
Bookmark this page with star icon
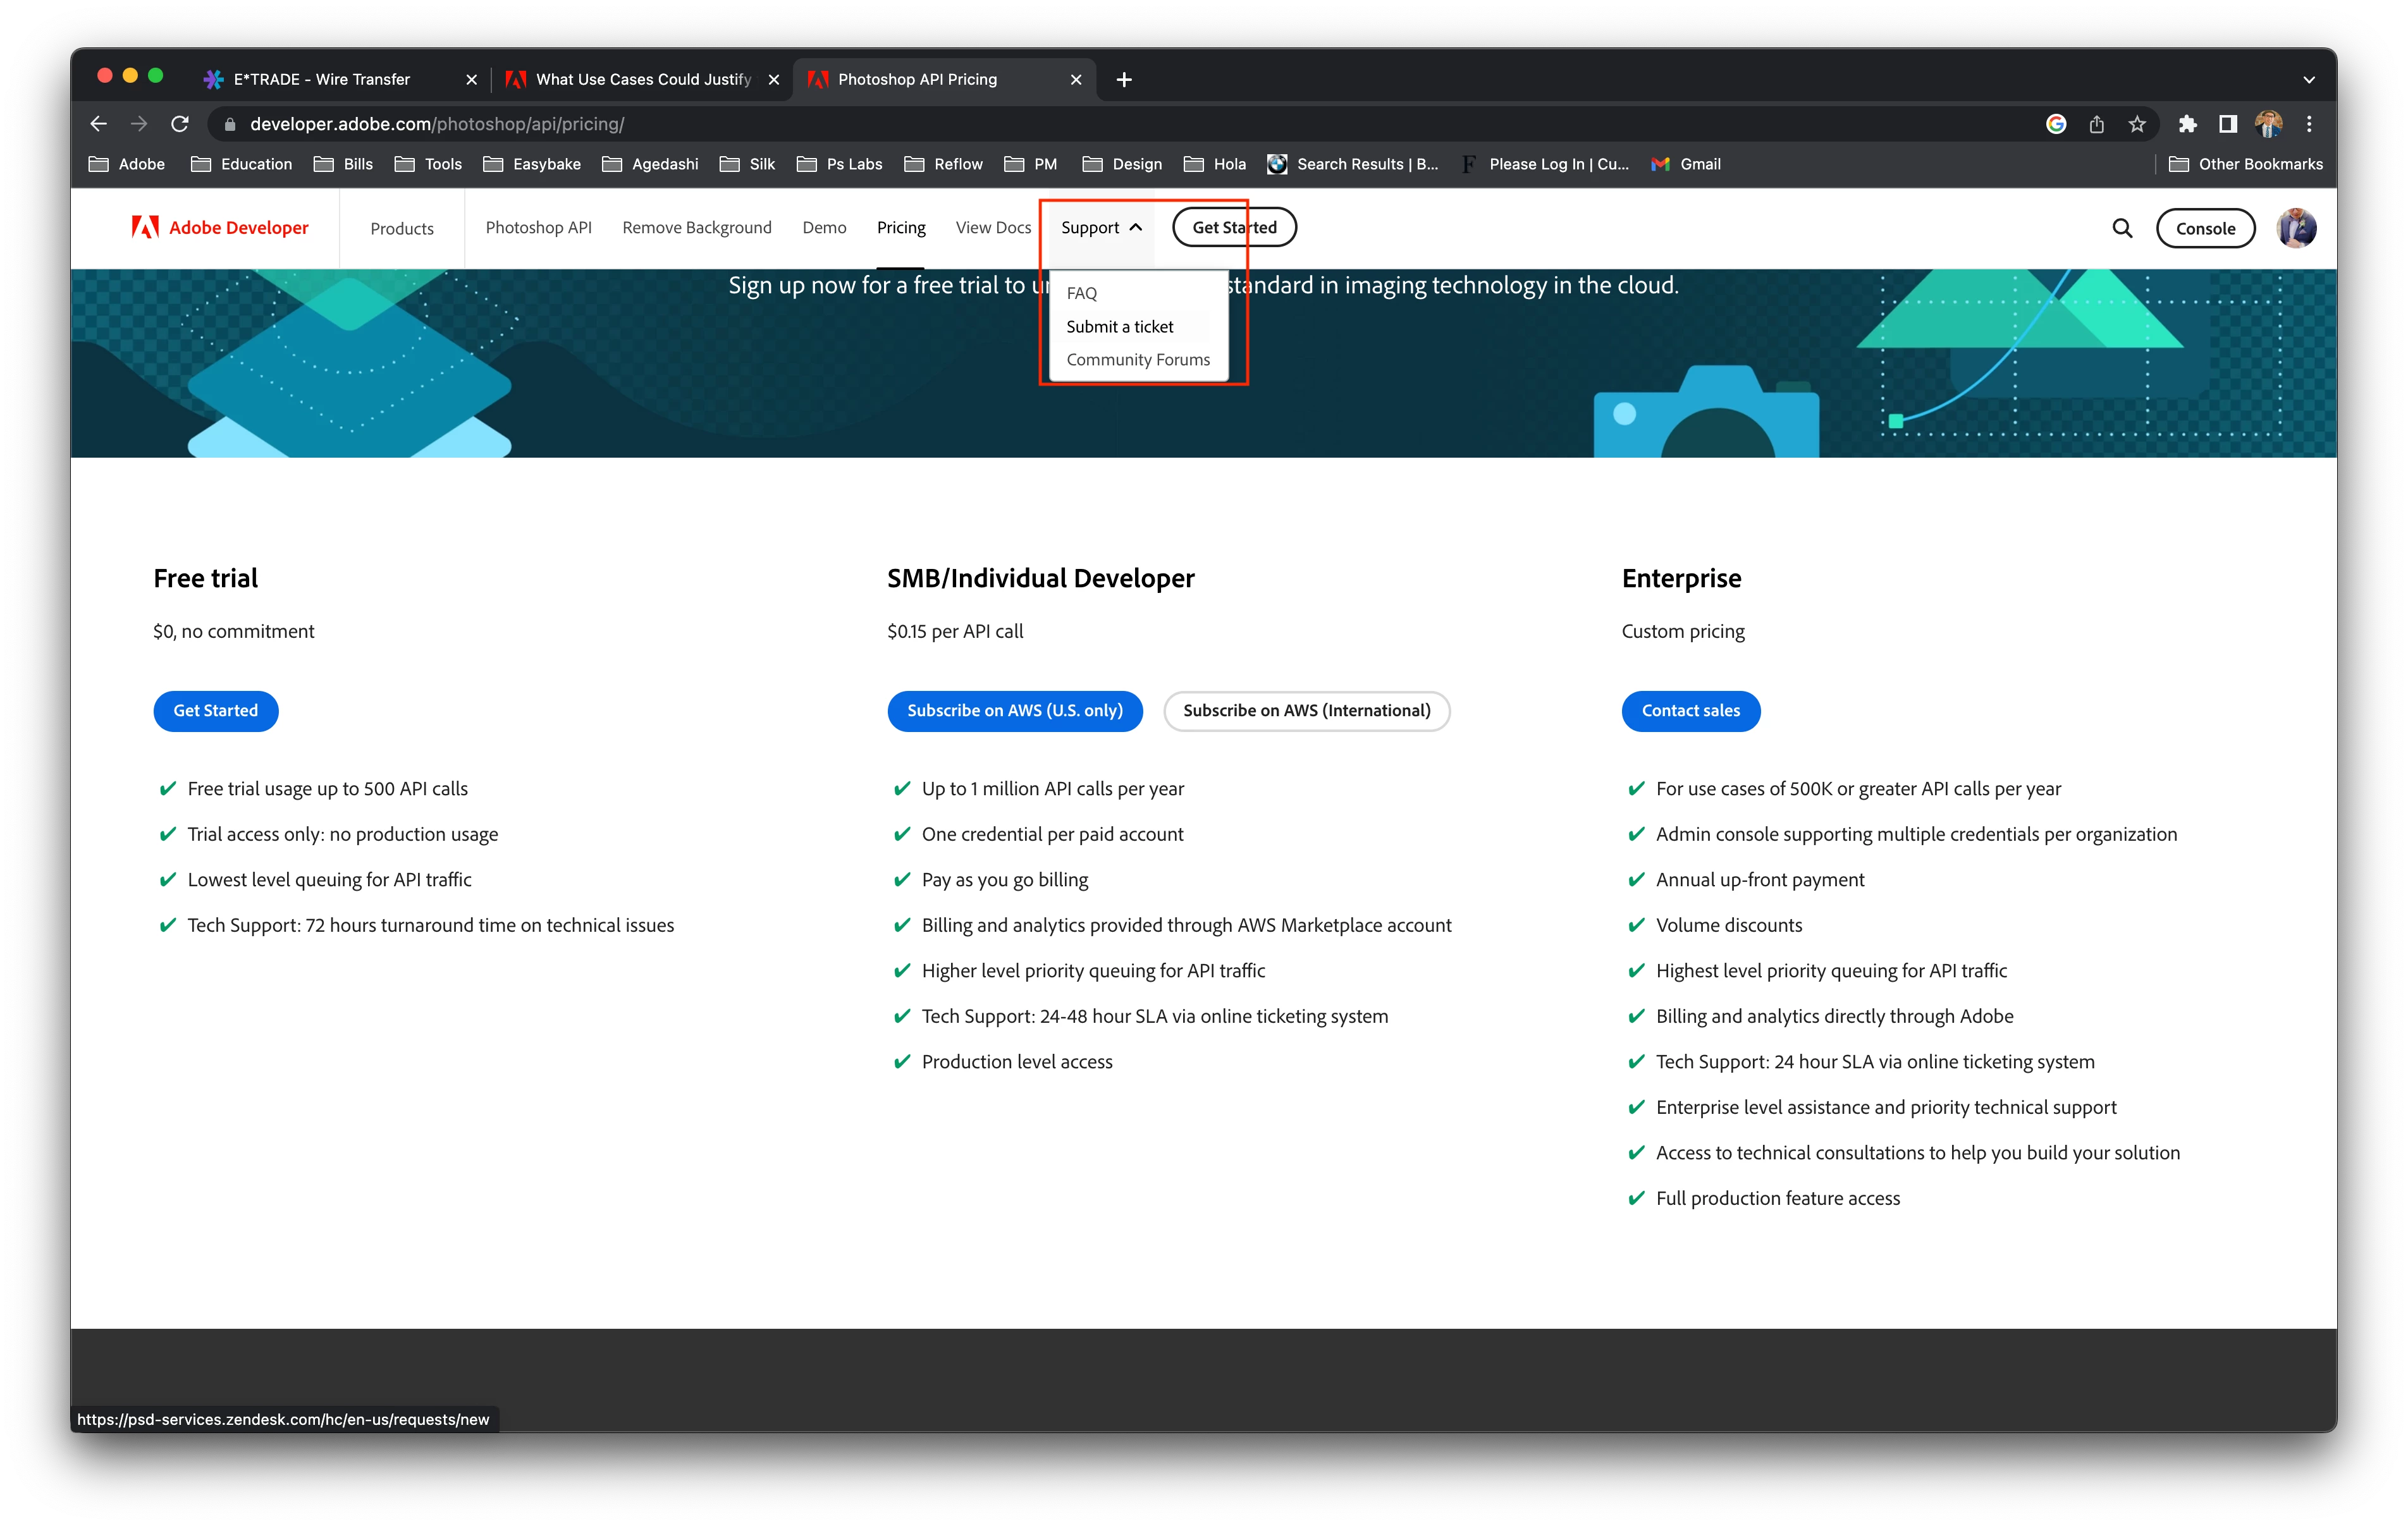coord(2137,124)
